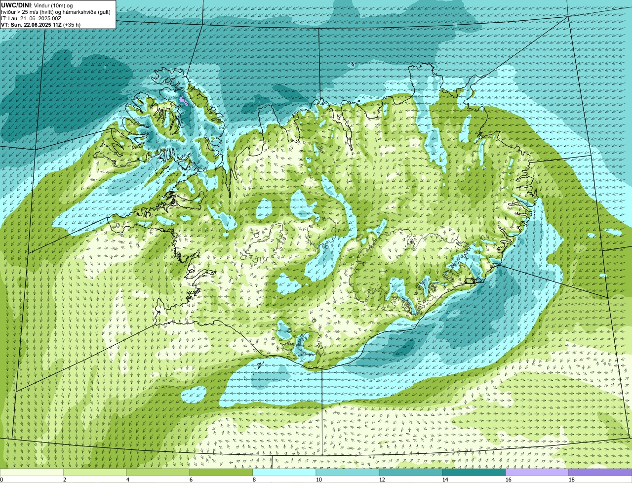Click the scale label '10'
This screenshot has height=483, width=632.
[x=319, y=480]
